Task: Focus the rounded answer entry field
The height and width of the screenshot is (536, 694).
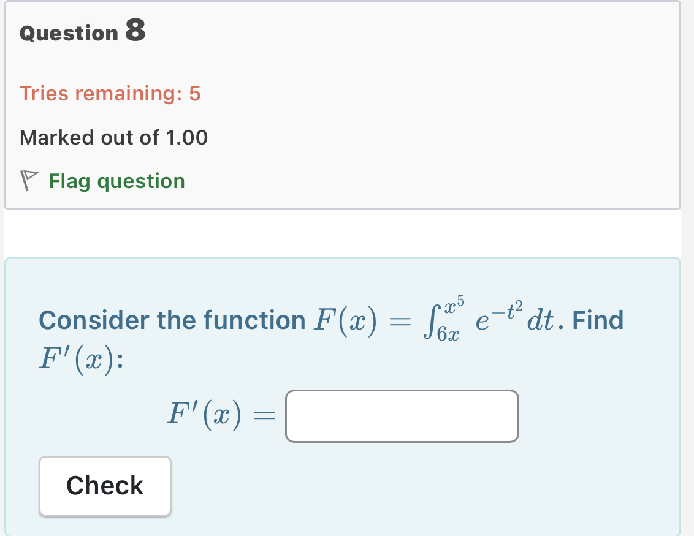Action: pyautogui.click(x=402, y=417)
